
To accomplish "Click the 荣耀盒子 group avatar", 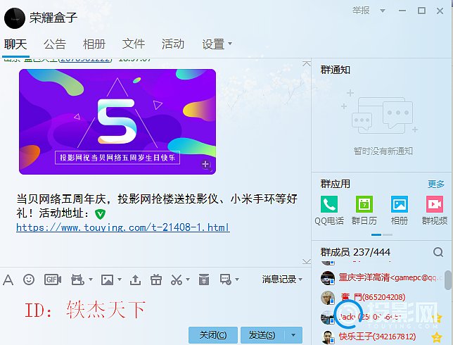I will (15, 18).
